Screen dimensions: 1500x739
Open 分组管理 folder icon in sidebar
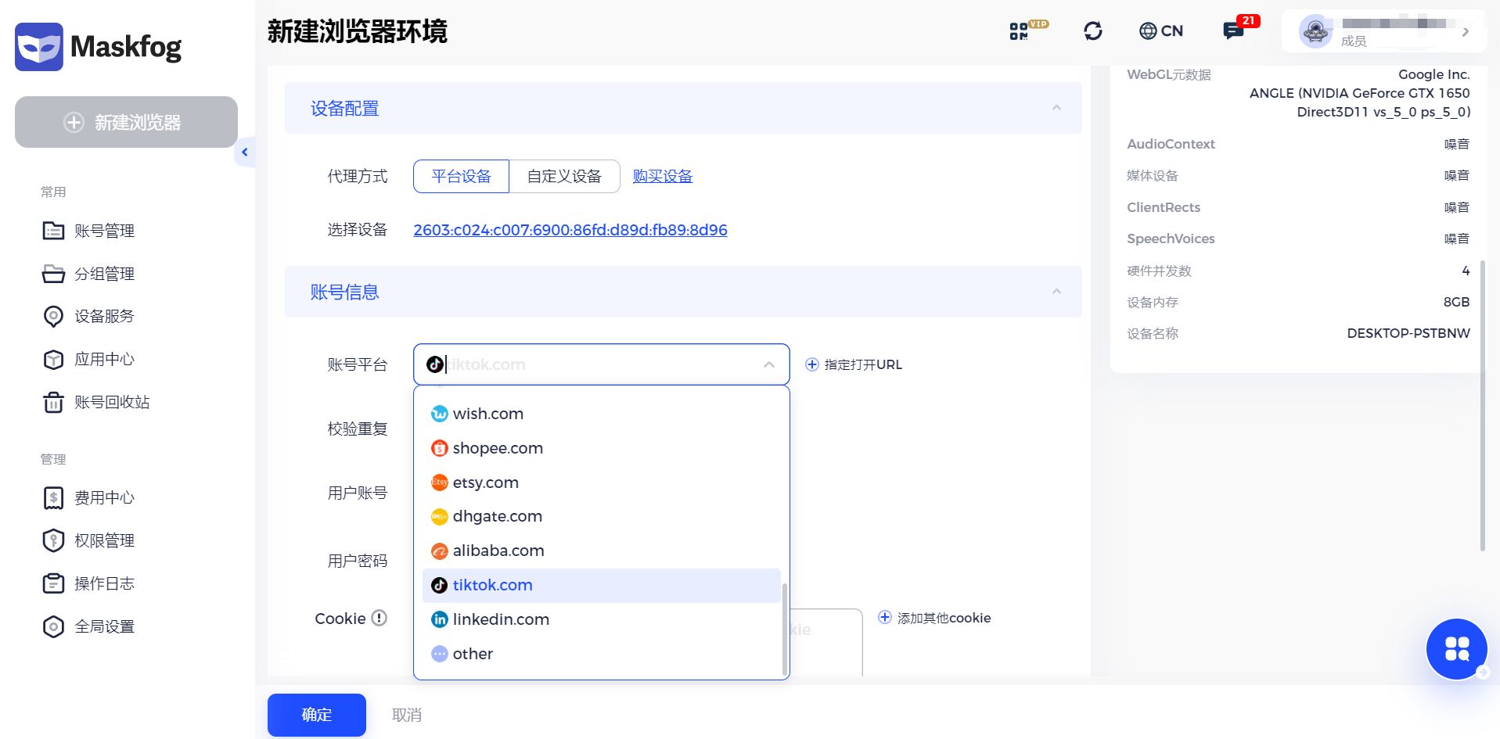(x=53, y=274)
